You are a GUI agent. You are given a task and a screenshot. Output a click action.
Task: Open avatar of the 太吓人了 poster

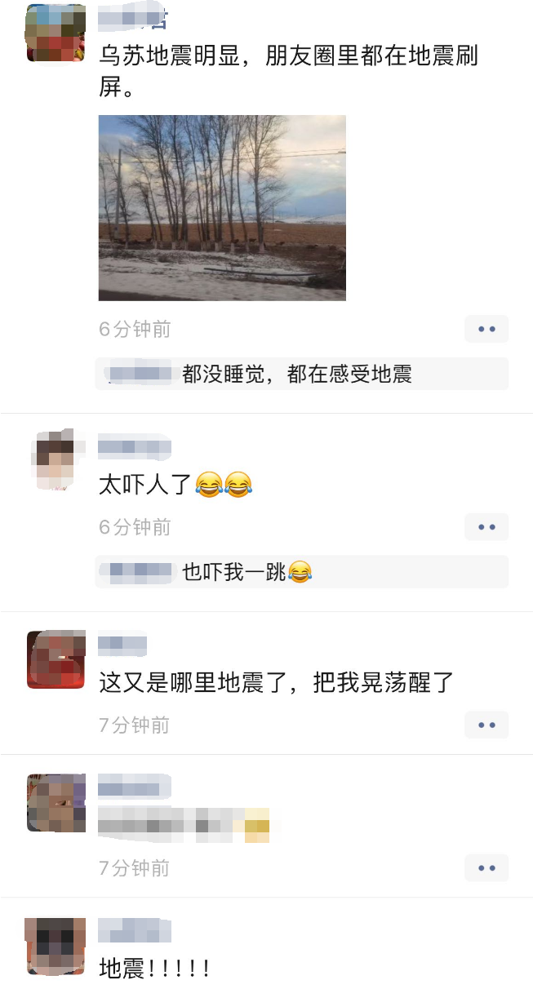point(56,460)
